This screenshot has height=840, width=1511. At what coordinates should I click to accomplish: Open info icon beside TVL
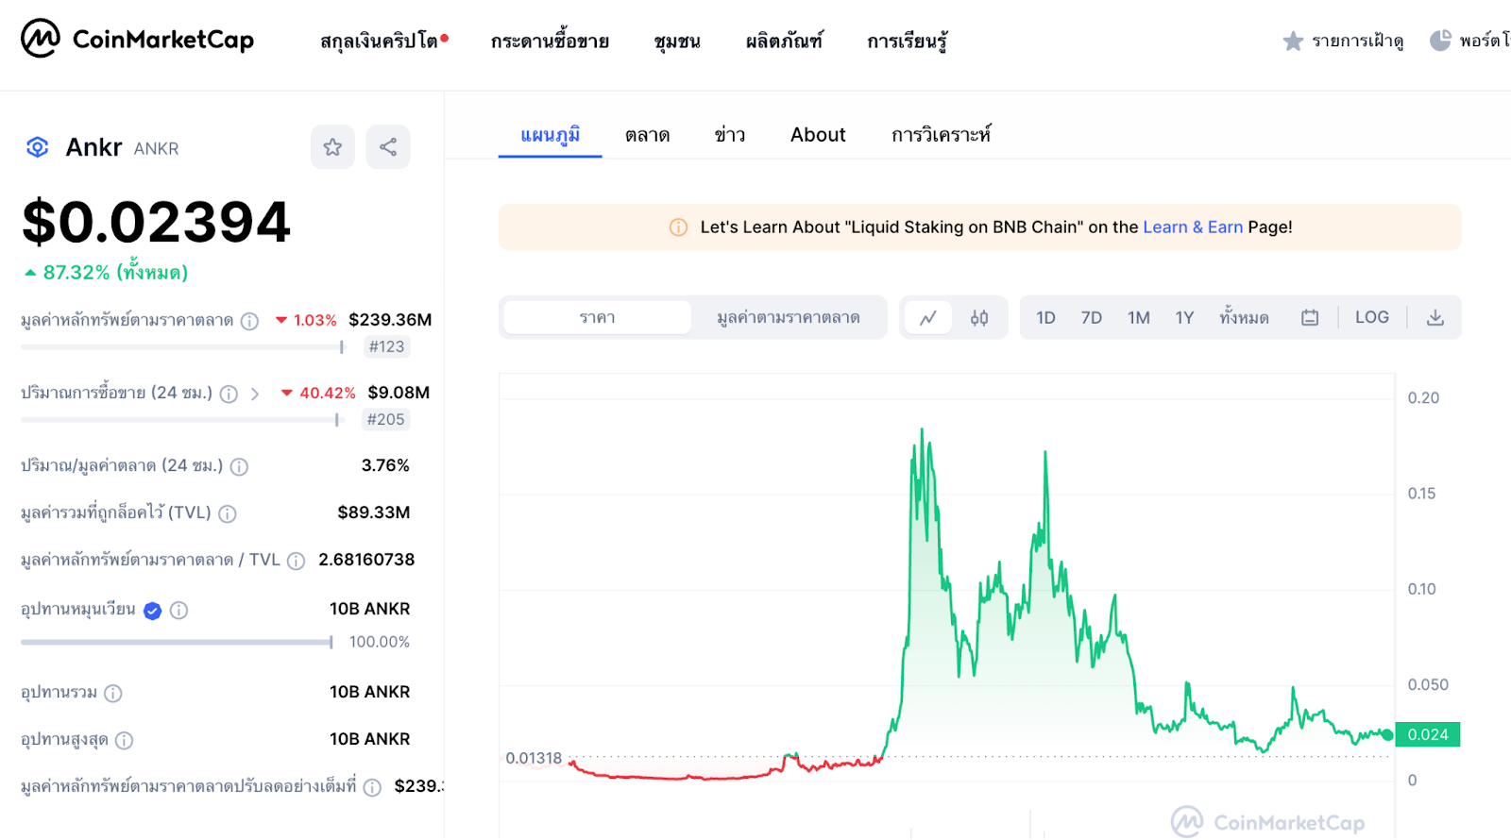coord(228,513)
